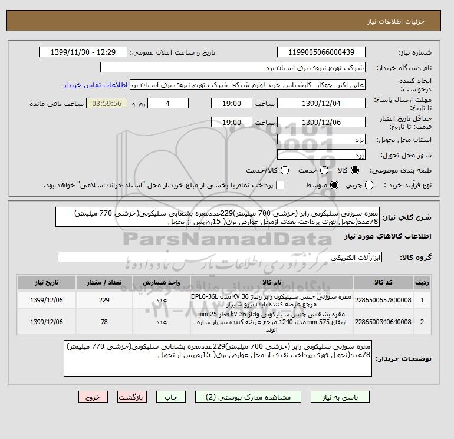Click the توضیحات خریدار text area
This screenshot has height=439, width=454.
218,358
